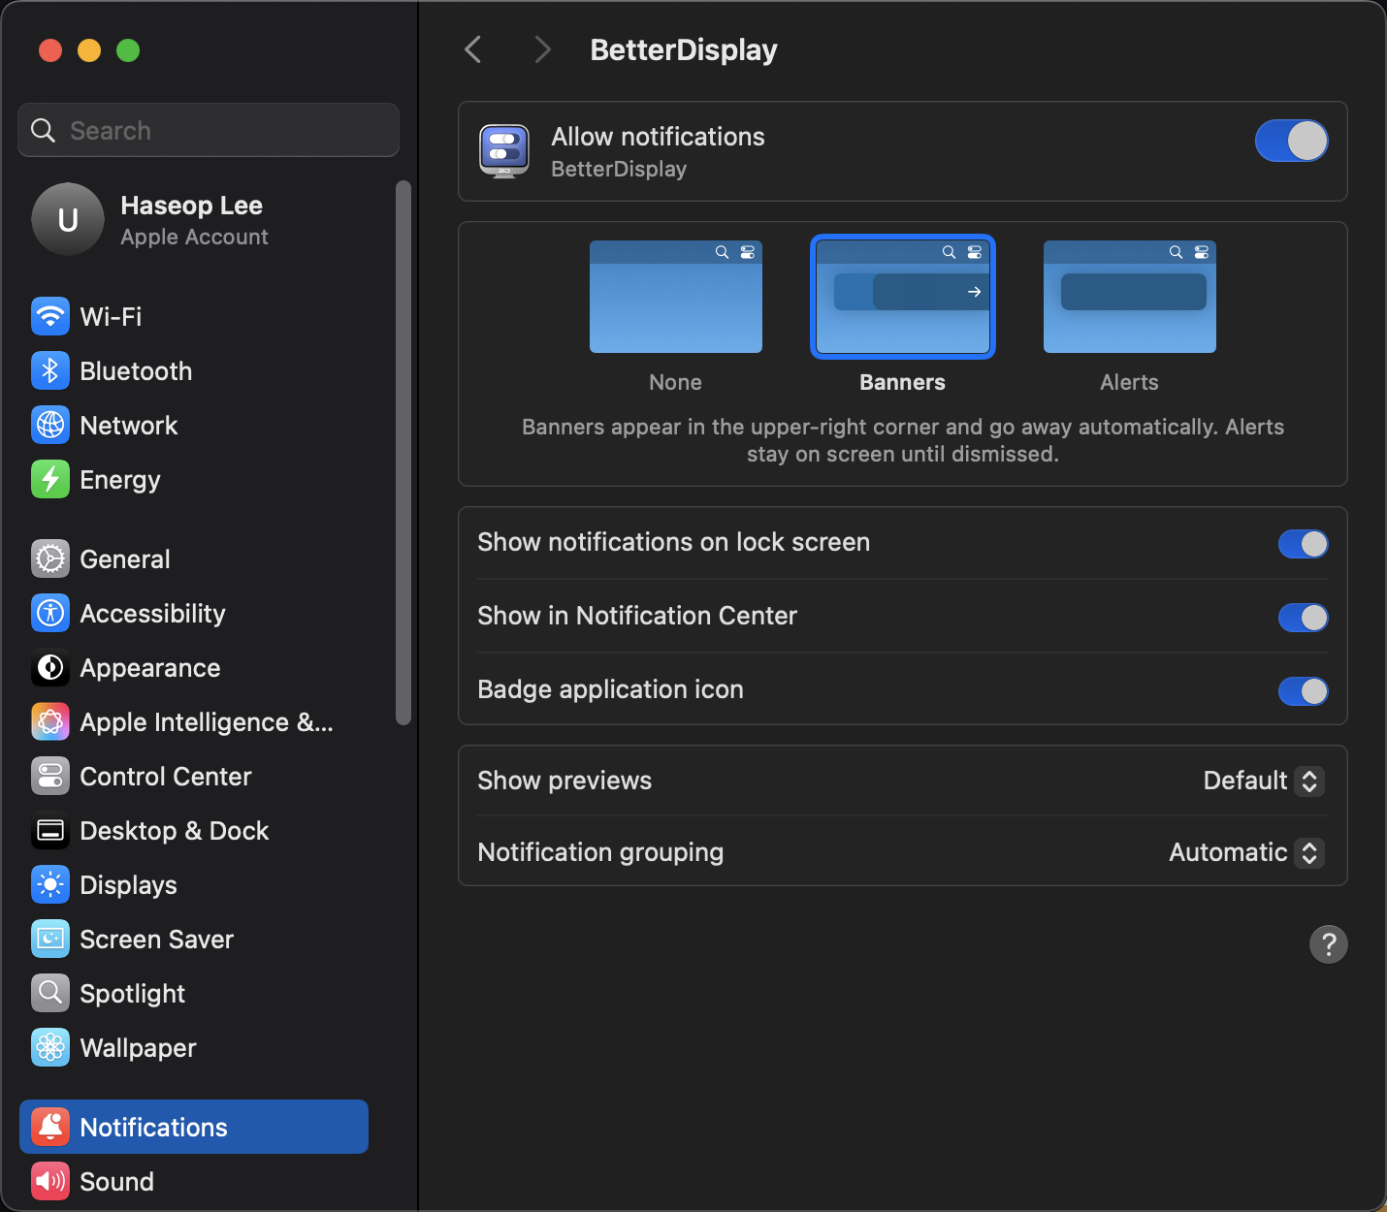1387x1212 pixels.
Task: Open Displays settings pane
Action: 194,884
